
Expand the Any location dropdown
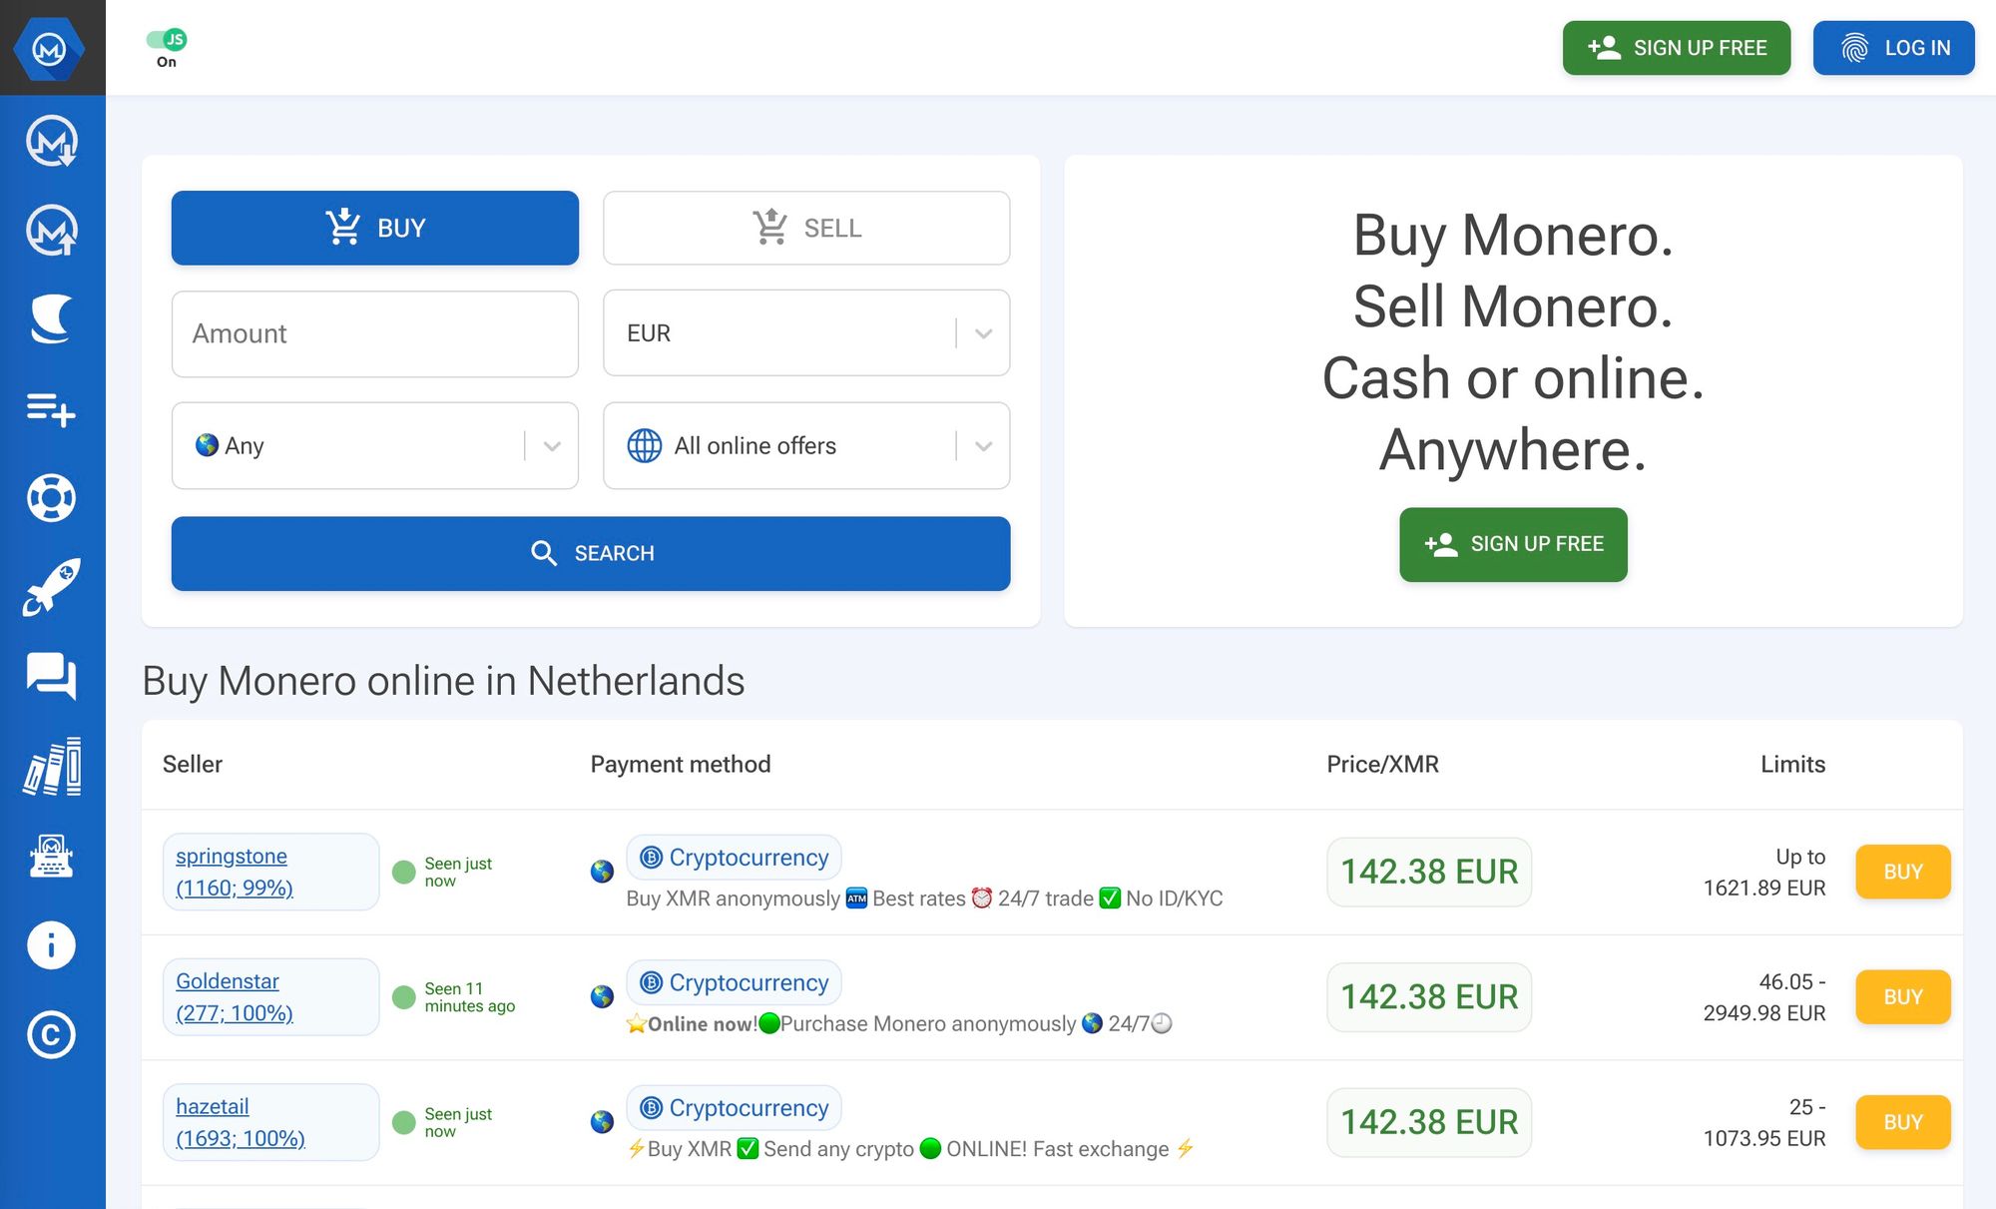tap(555, 445)
